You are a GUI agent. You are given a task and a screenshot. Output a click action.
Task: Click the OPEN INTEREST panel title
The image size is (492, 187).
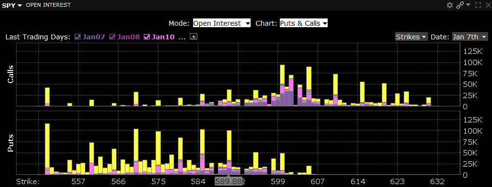point(48,5)
